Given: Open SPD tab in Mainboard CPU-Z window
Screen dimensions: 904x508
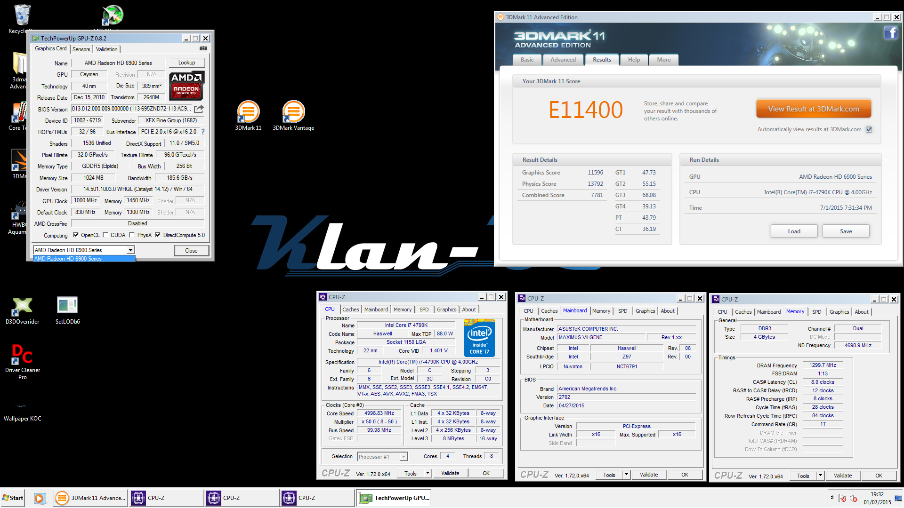Looking at the screenshot, I should [x=622, y=311].
